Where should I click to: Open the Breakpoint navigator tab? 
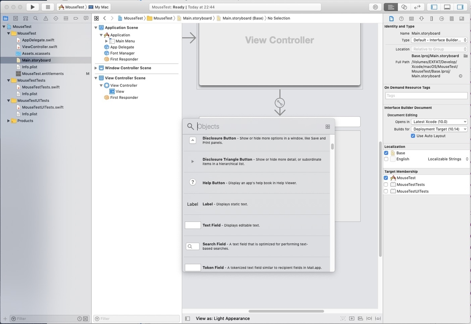pos(76,18)
